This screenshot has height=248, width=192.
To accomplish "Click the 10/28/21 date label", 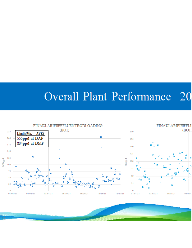I will click(x=102, y=194).
